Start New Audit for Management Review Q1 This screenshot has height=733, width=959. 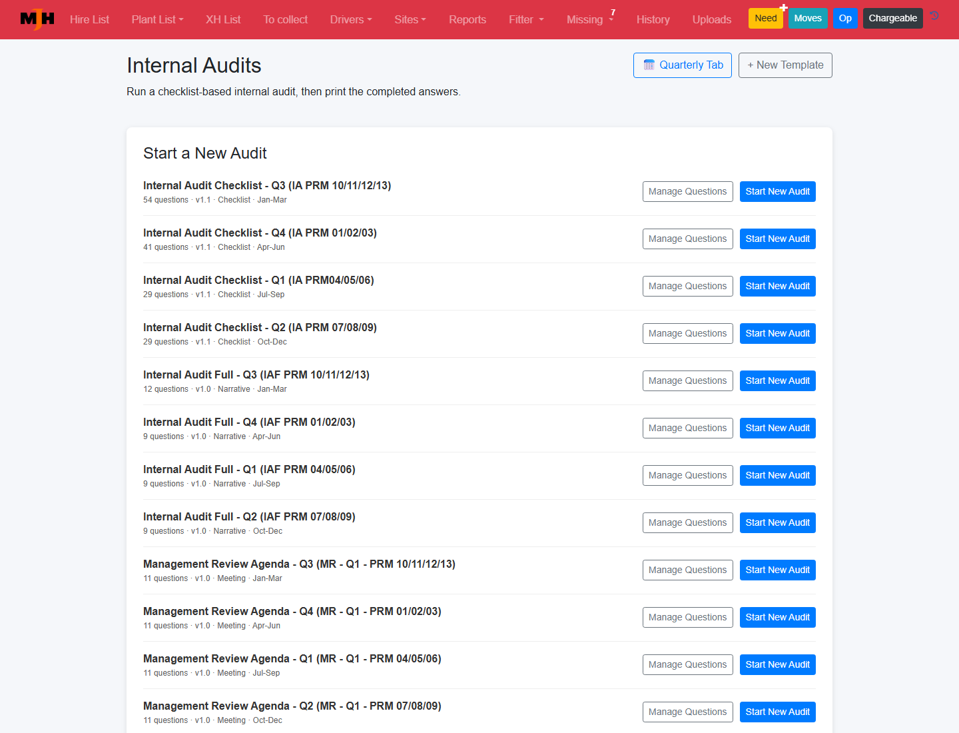[777, 664]
